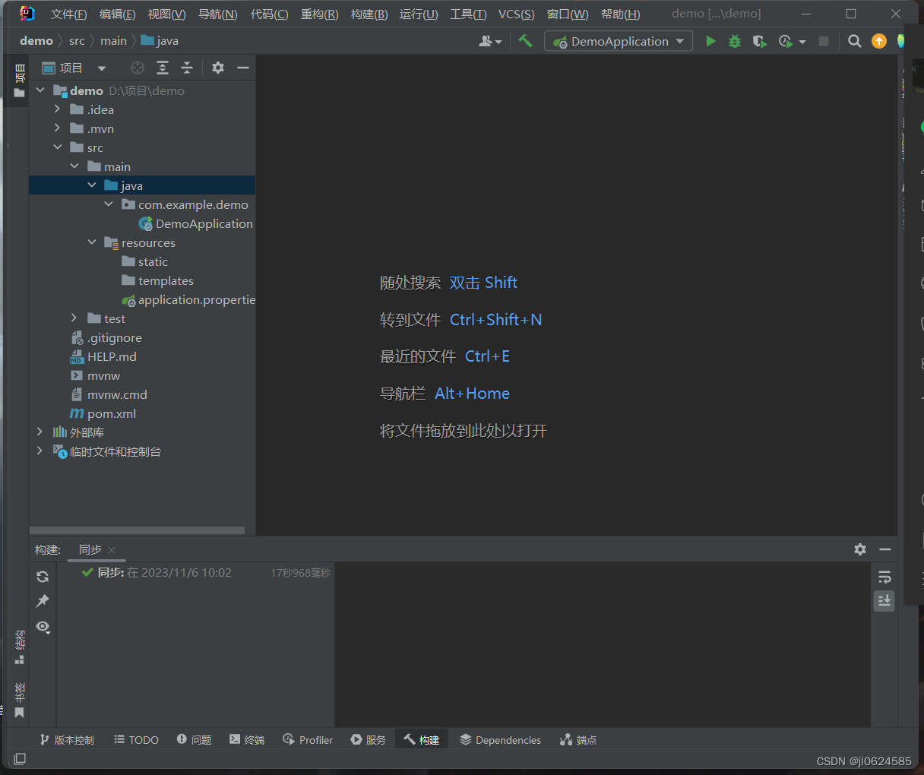Open the 构建(B) menu
The image size is (924, 775).
[369, 14]
